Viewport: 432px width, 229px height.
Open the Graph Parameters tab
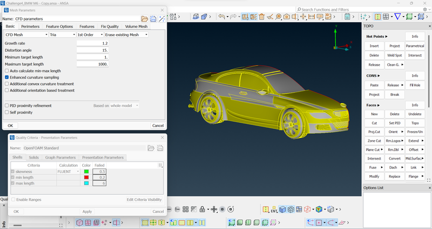pyautogui.click(x=60, y=157)
